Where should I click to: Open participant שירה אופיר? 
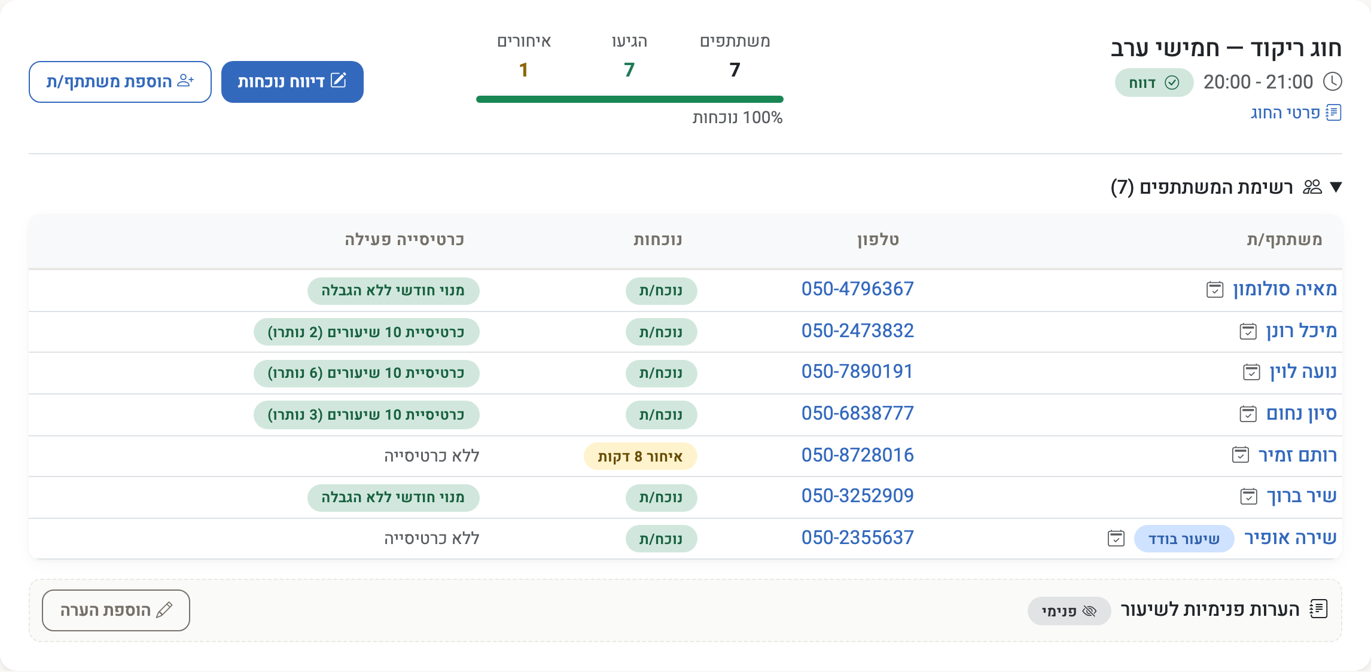point(1290,538)
